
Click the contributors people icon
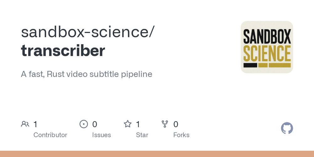tap(25, 124)
